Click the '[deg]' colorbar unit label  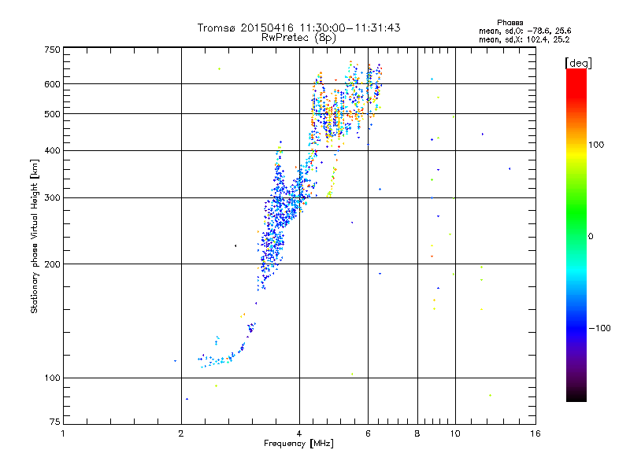point(578,63)
